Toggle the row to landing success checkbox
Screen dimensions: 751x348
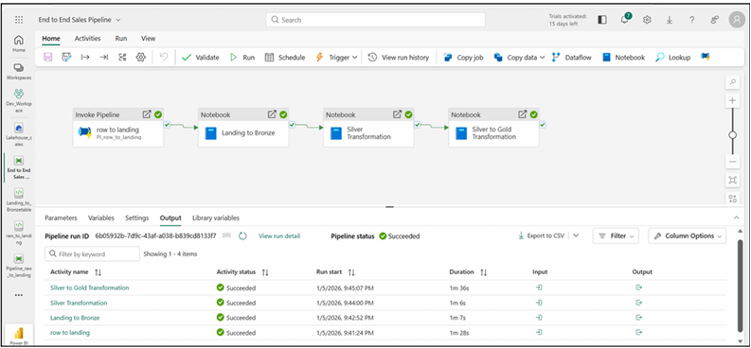(167, 125)
